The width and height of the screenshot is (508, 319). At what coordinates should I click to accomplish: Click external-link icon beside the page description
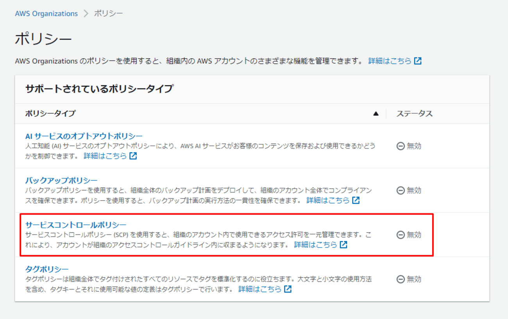(418, 61)
